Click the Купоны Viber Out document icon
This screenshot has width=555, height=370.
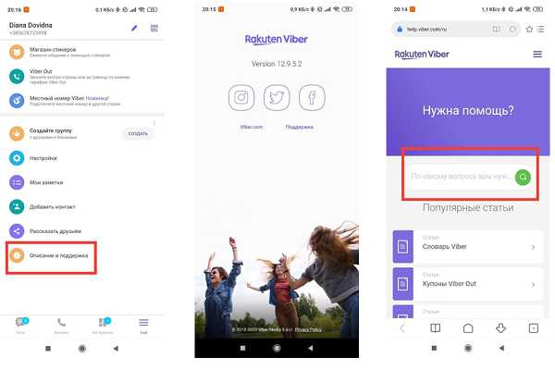pos(402,284)
